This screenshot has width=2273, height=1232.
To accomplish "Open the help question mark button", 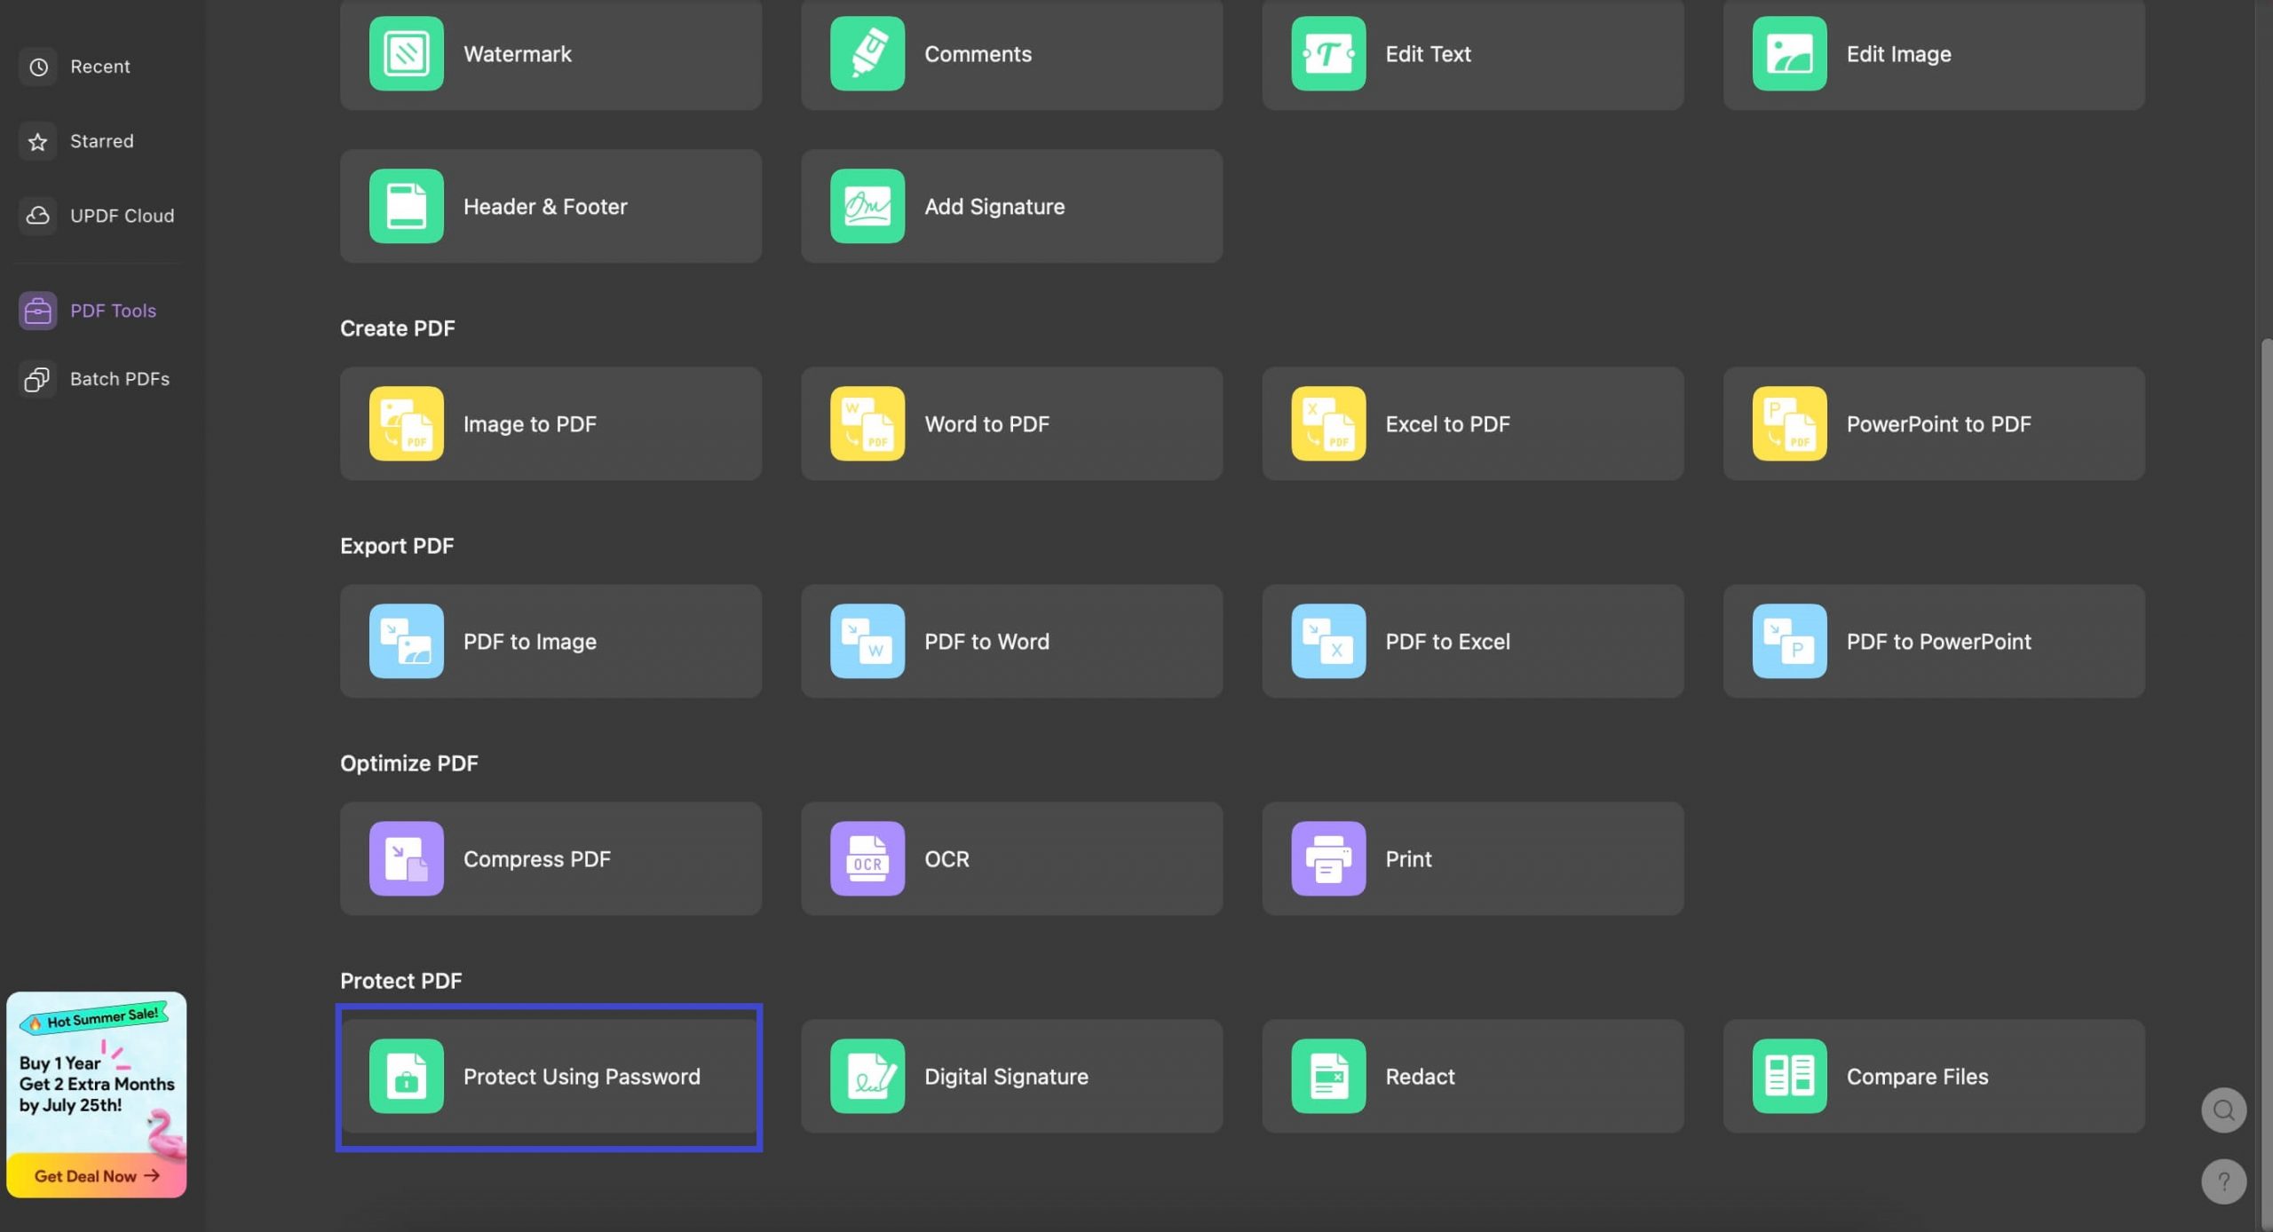I will (x=2222, y=1181).
